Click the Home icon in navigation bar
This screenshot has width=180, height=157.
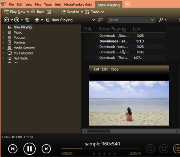pos(37,20)
